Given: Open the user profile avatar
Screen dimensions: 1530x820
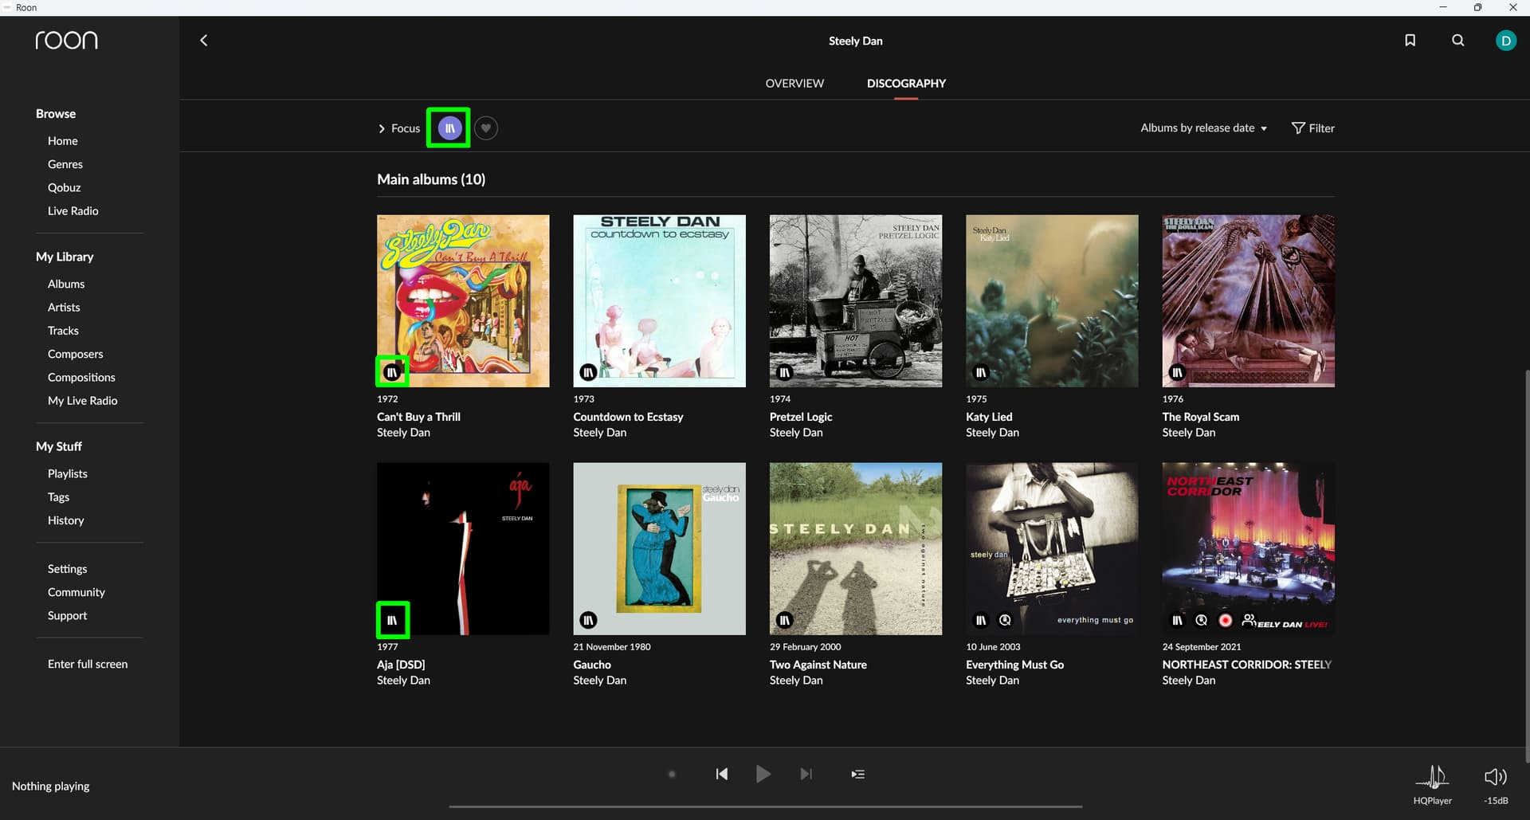Looking at the screenshot, I should point(1505,41).
